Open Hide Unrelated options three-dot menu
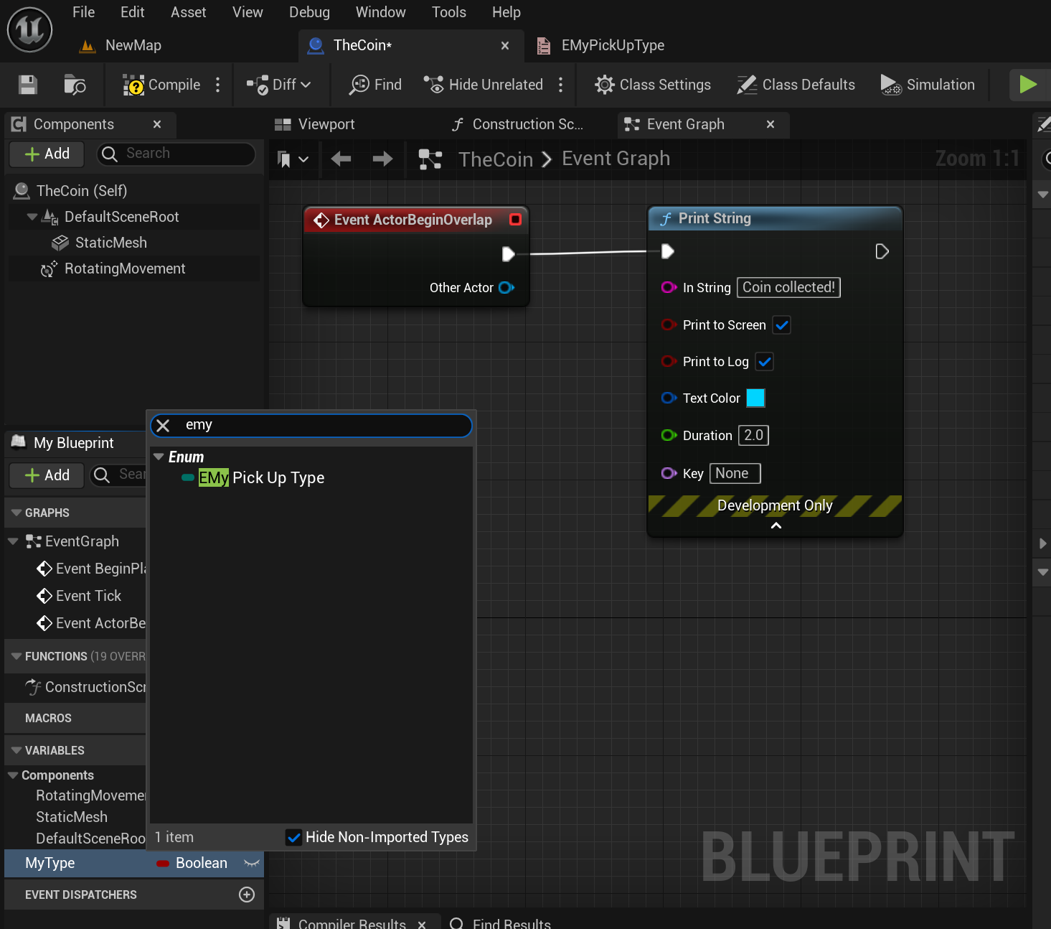Screen dimensions: 1051x929 pos(561,85)
